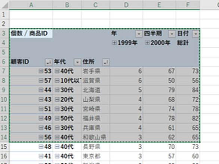
Task: Open the 日付 field filter dropdown
Action: (x=196, y=34)
